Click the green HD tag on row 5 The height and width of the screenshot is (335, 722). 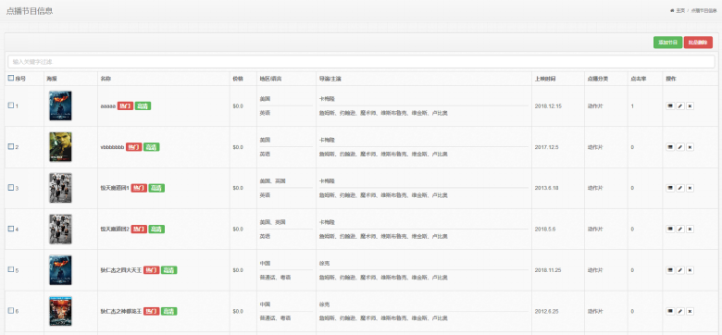(x=169, y=270)
